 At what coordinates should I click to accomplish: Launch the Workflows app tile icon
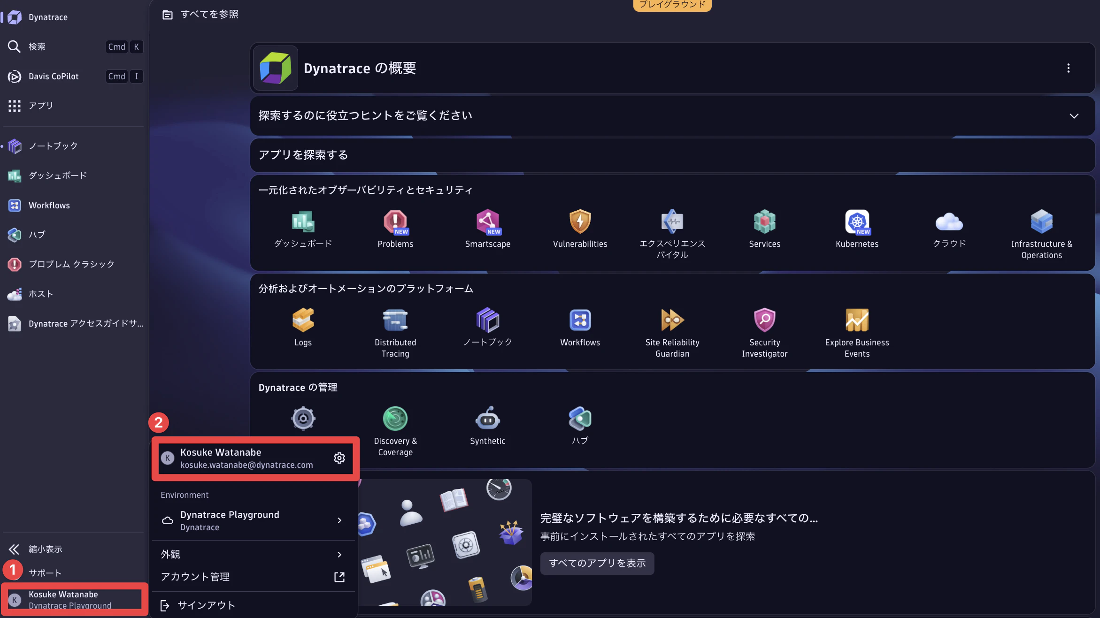point(580,320)
